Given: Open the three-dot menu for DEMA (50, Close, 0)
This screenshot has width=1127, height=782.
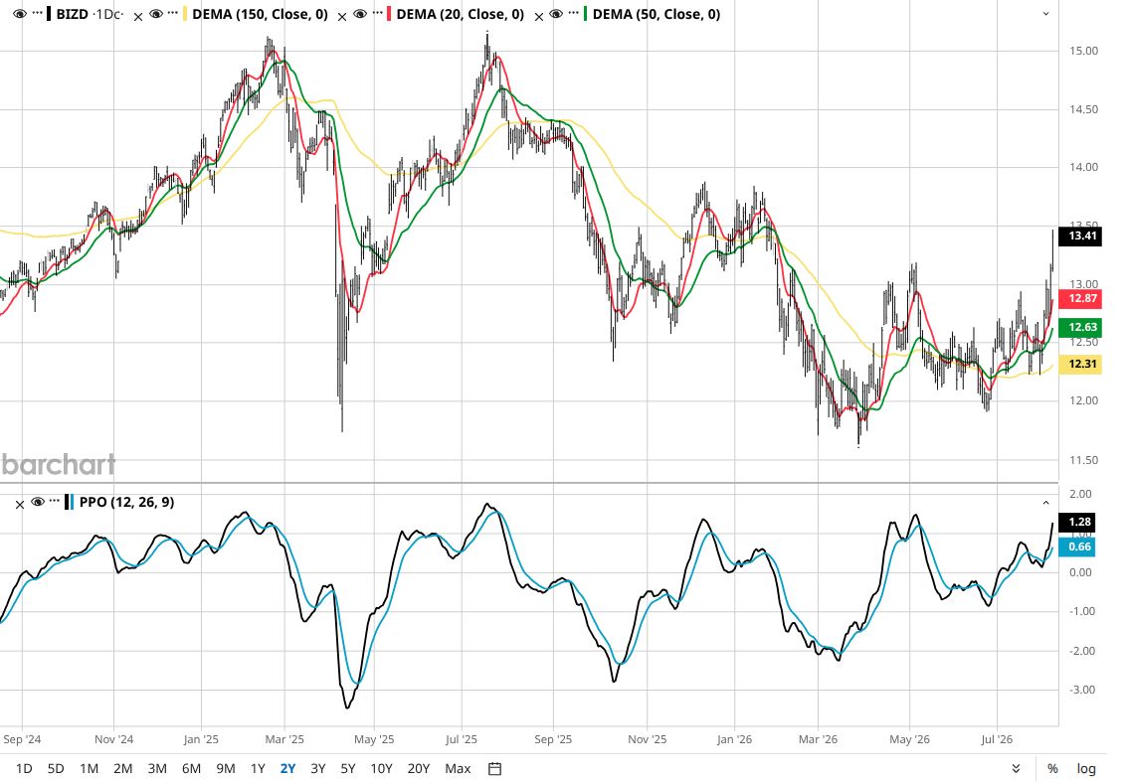Looking at the screenshot, I should coord(573,14).
